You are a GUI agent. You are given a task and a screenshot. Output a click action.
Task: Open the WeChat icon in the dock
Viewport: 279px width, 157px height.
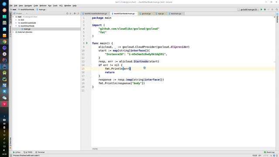click(x=4, y=98)
